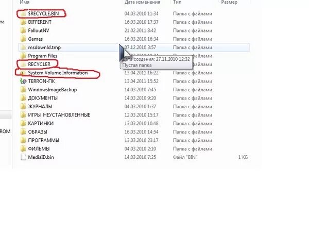Select the RECYCLER folder icon

pyautogui.click(x=23, y=64)
